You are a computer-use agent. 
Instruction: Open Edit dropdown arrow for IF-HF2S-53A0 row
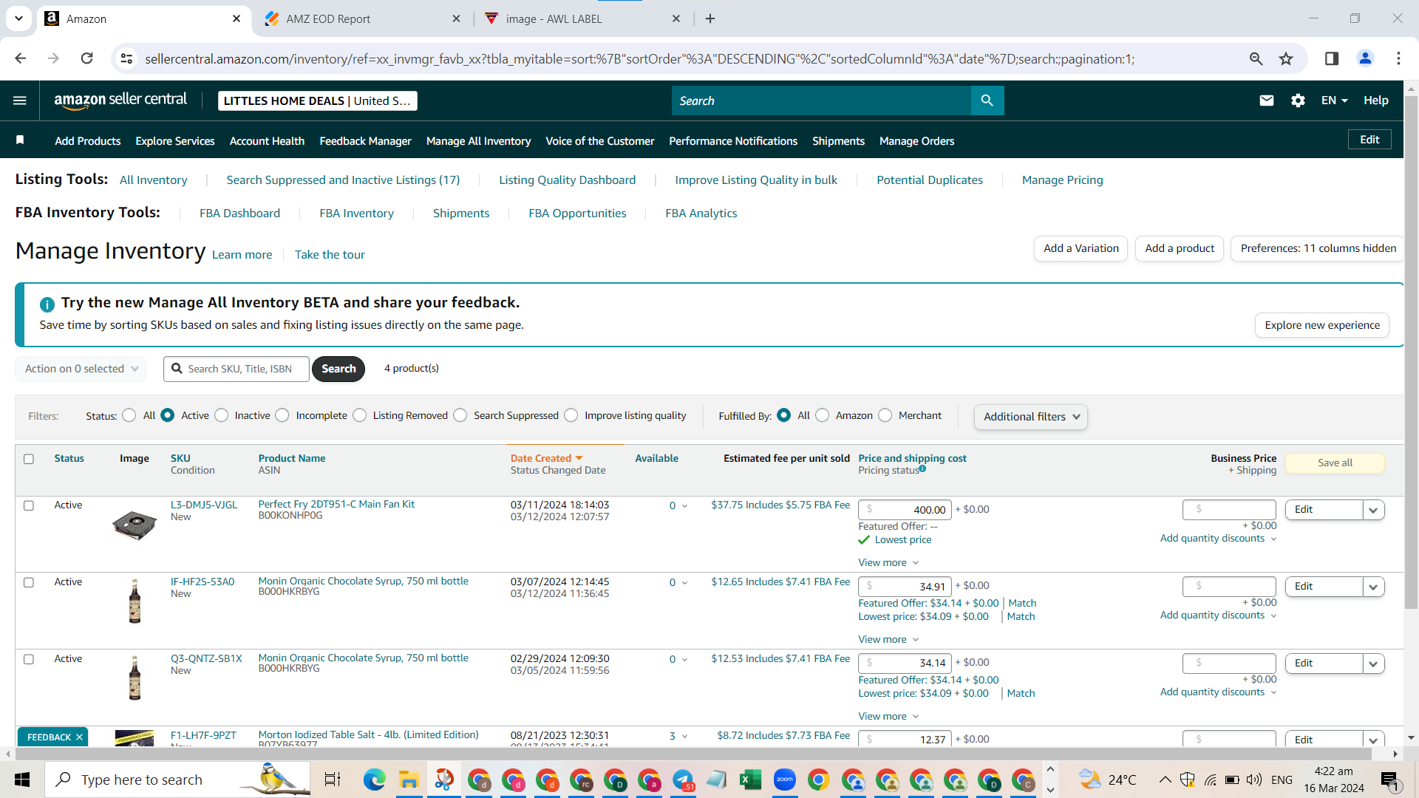point(1374,587)
